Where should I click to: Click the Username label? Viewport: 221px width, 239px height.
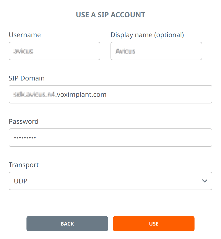click(x=25, y=35)
